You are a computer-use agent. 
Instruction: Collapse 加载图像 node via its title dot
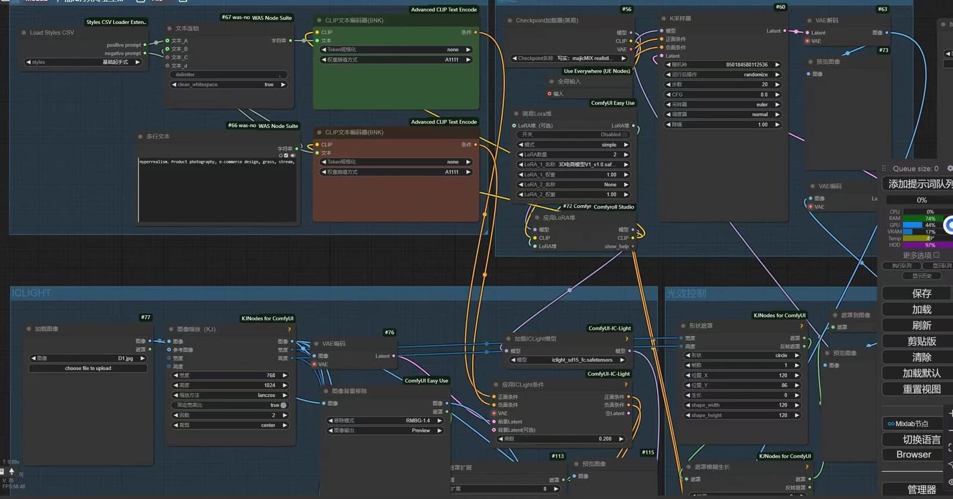point(29,329)
